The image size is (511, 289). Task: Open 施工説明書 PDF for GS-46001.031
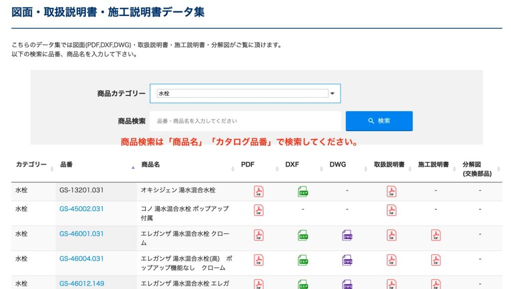[436, 235]
